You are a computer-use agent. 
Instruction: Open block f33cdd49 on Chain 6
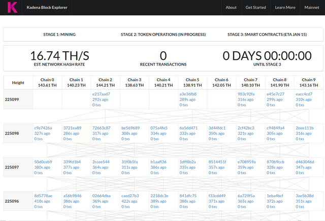point(217,196)
